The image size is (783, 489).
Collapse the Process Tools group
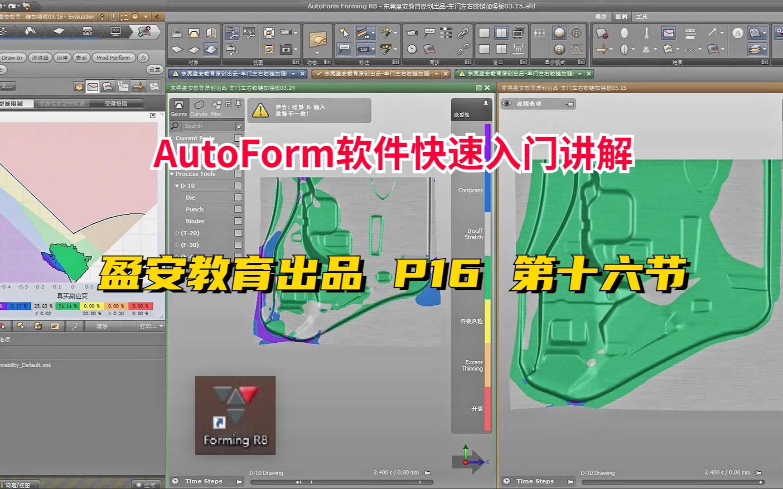point(172,174)
